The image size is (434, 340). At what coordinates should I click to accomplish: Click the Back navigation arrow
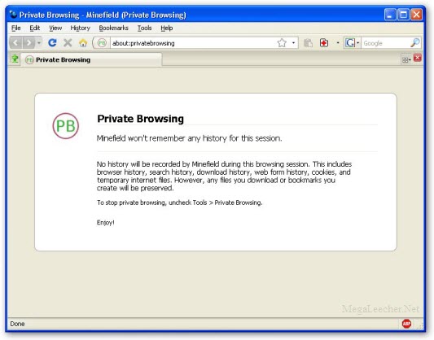pos(15,43)
